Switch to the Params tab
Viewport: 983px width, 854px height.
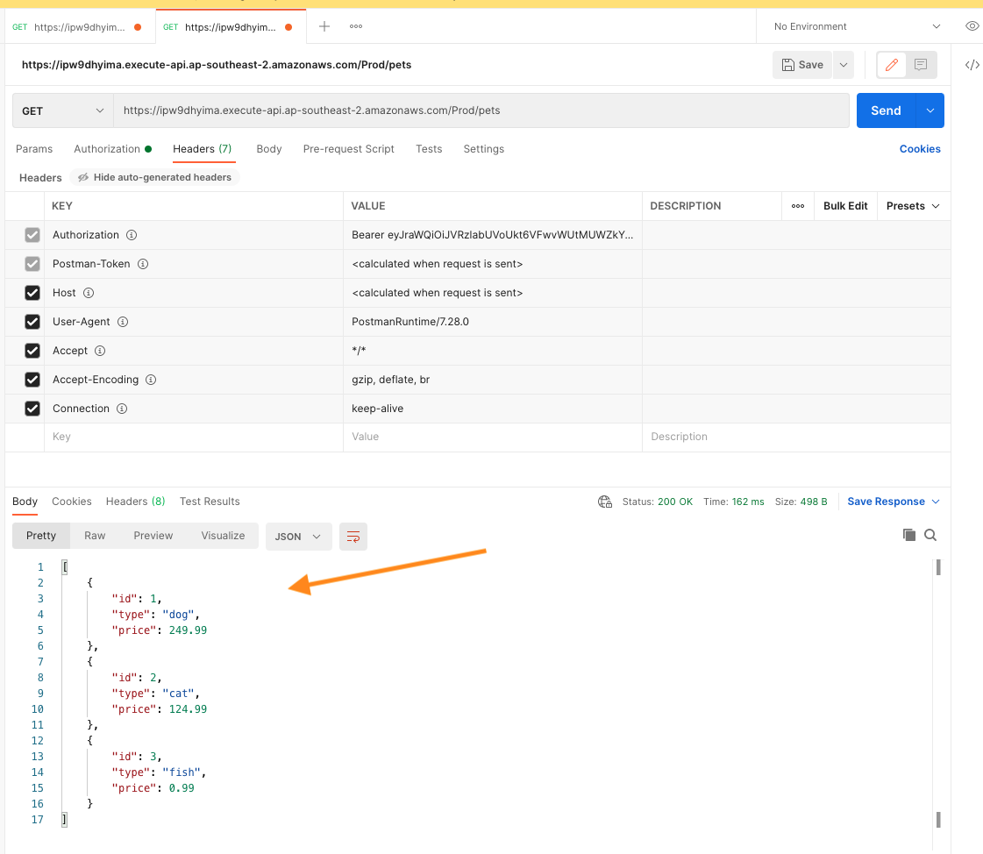click(34, 148)
